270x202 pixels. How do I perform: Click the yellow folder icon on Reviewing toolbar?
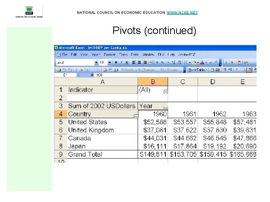59,70
